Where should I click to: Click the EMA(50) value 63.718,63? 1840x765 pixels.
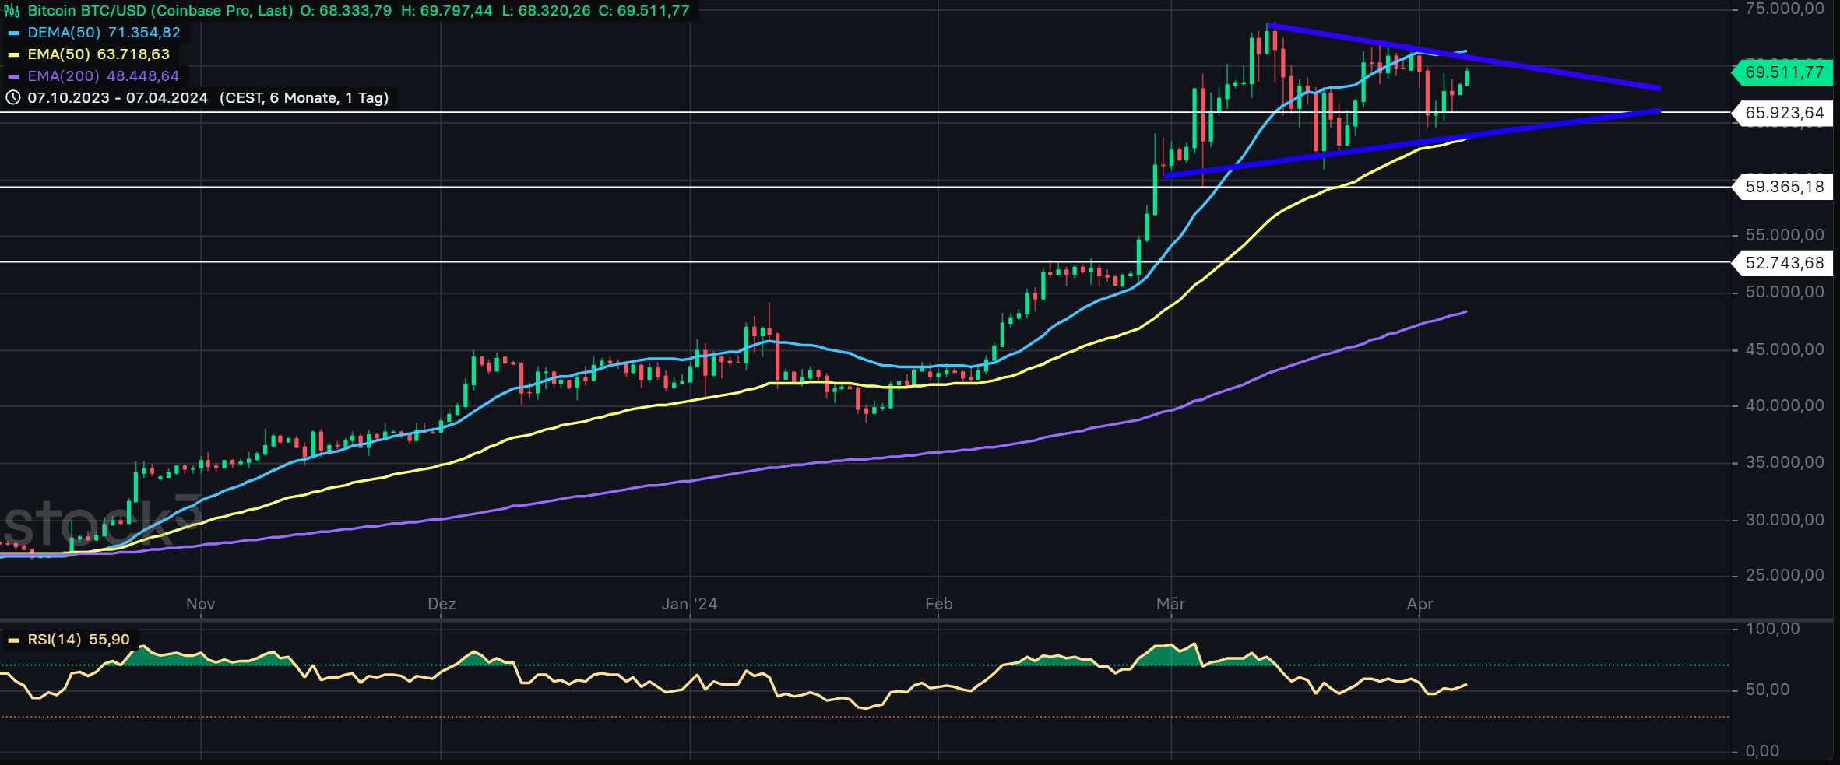pos(133,54)
